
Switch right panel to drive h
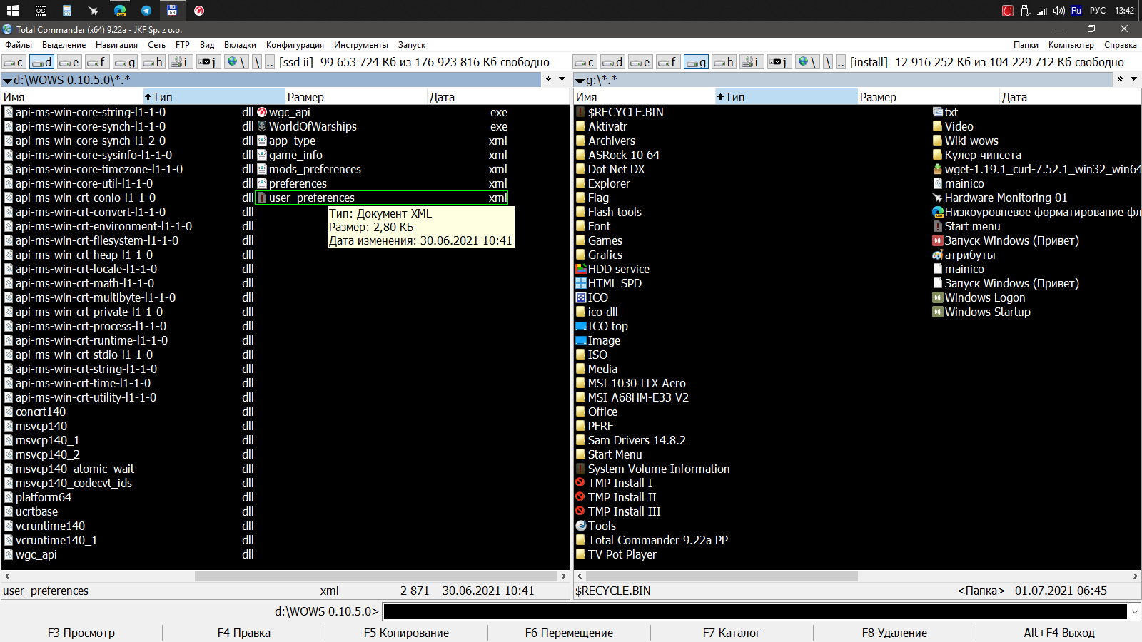(x=724, y=62)
